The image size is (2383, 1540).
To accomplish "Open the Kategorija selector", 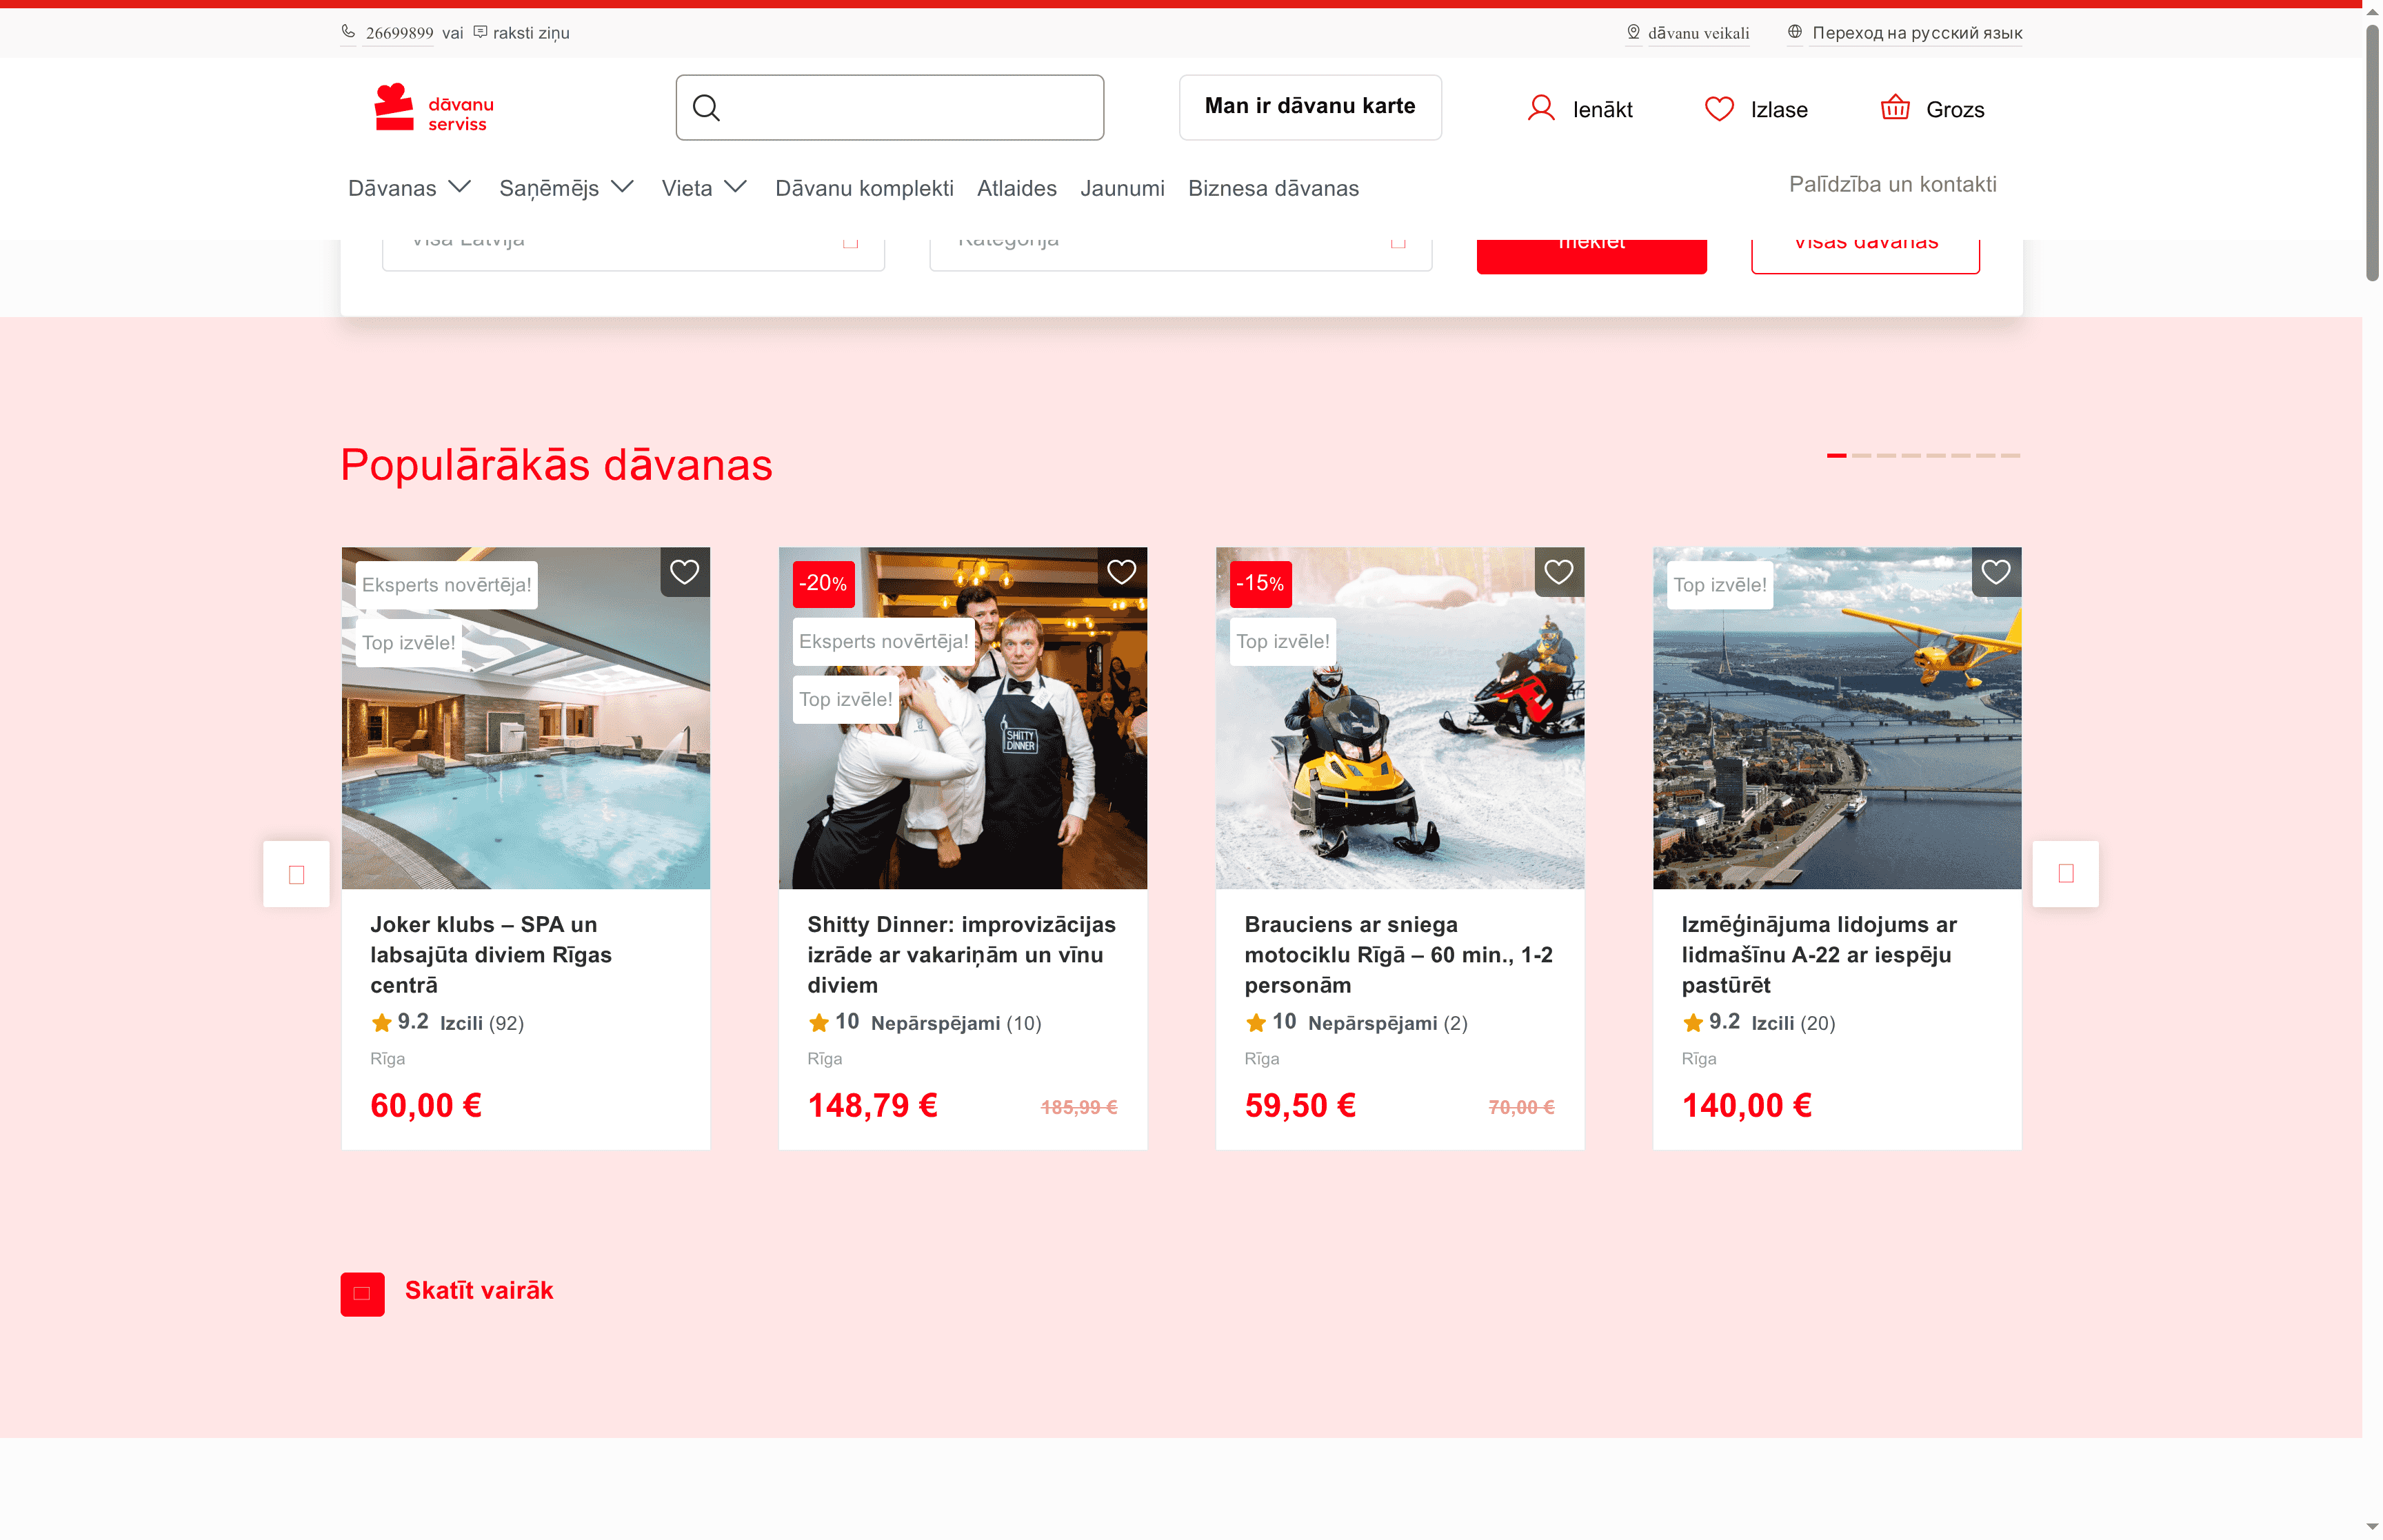I will [1180, 240].
